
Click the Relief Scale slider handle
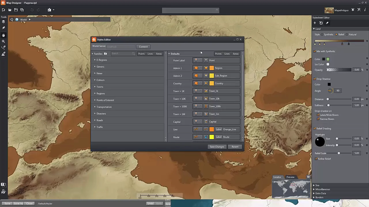339,153
